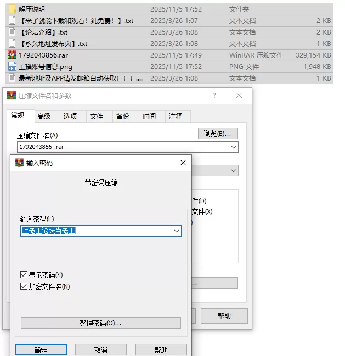Close the 输入密码 dialog window
The height and width of the screenshot is (356, 345).
point(182,163)
